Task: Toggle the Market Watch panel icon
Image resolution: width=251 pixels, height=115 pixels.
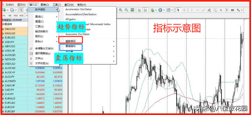Action: (x=22, y=10)
